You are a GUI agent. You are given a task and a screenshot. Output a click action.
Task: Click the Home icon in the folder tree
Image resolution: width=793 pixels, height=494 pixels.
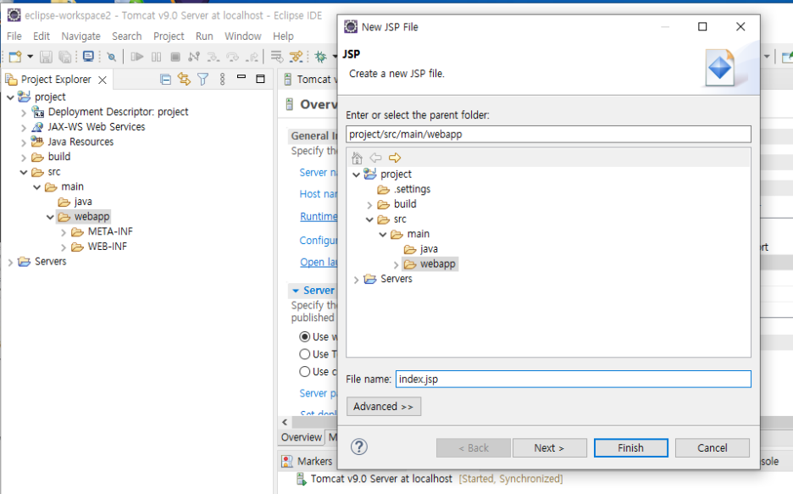point(357,158)
